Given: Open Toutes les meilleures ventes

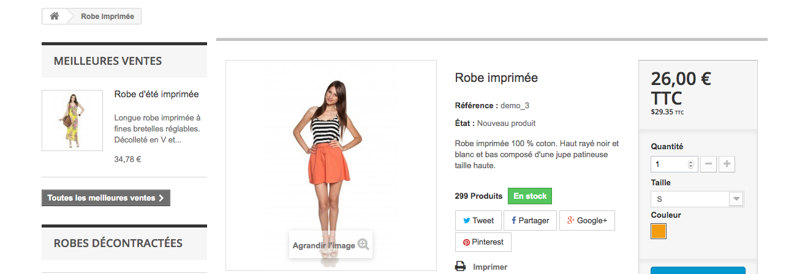Looking at the screenshot, I should (105, 198).
